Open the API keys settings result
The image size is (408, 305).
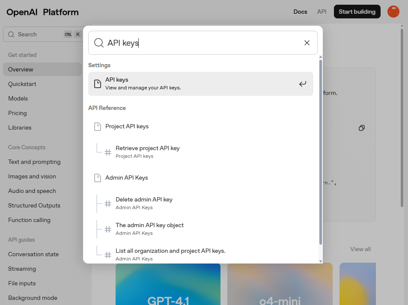coord(201,84)
